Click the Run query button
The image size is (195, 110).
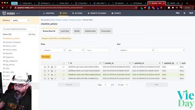(x=46, y=57)
